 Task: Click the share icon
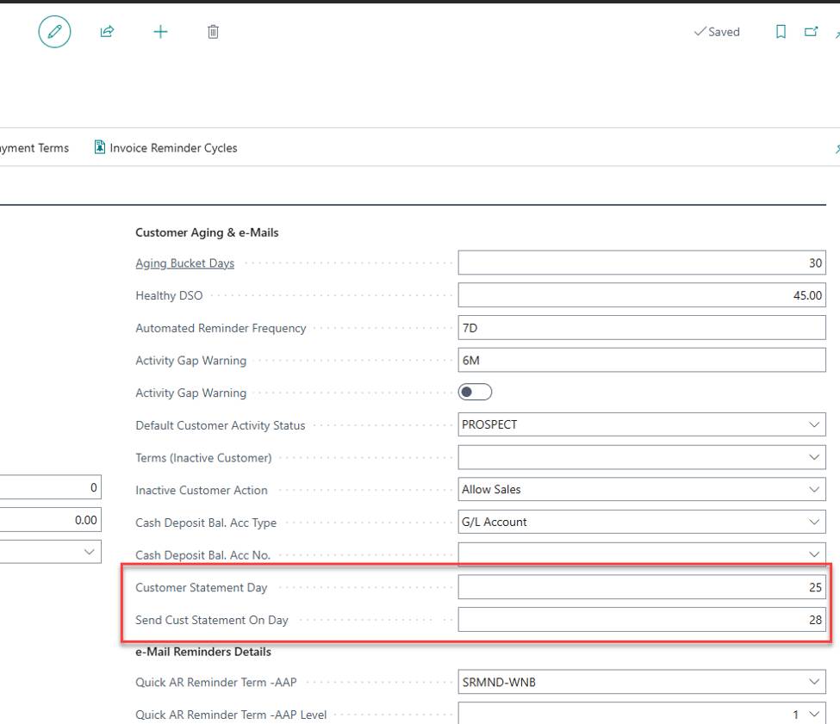click(107, 32)
